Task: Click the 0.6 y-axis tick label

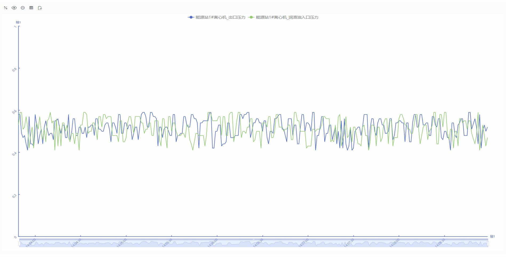Action: click(14, 112)
